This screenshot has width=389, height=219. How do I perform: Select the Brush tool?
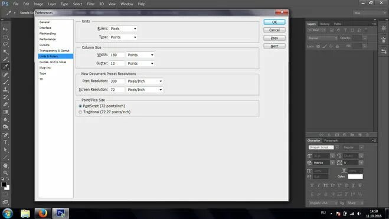5,82
